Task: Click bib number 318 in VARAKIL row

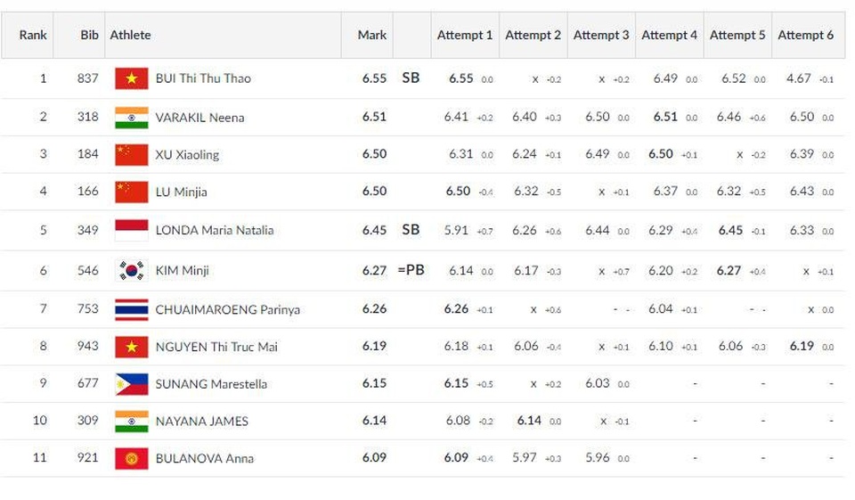Action: click(x=88, y=117)
